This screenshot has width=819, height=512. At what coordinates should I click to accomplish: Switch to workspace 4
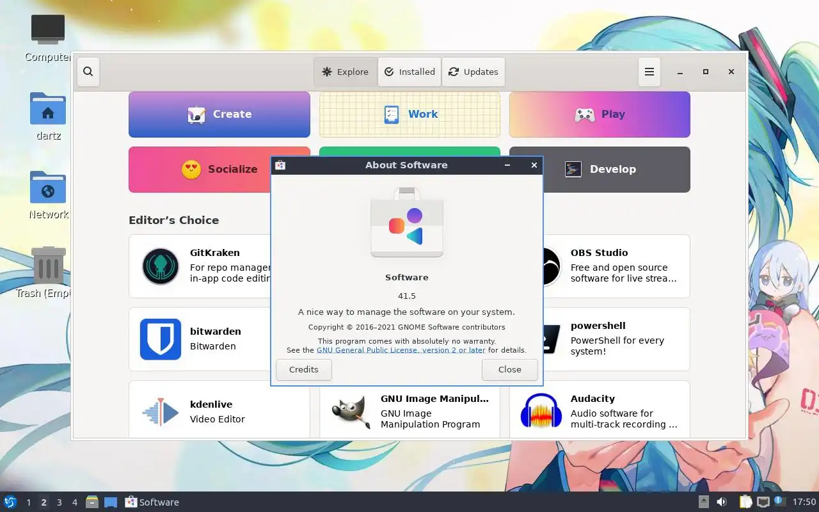(74, 502)
